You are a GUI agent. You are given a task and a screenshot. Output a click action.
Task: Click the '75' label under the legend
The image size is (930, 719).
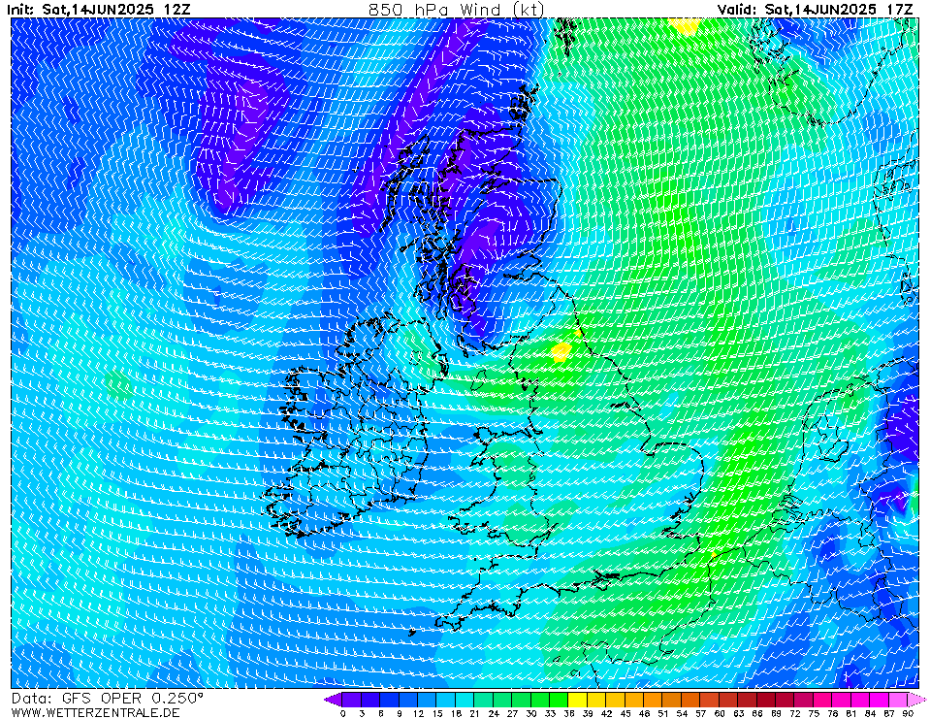(814, 713)
